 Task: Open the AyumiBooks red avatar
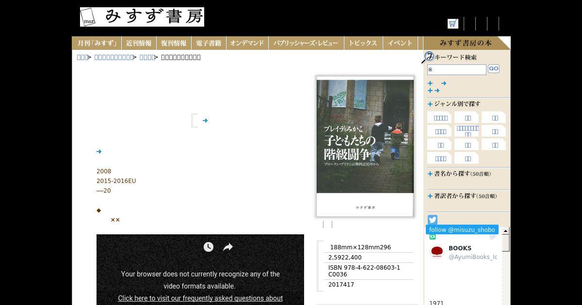437,252
